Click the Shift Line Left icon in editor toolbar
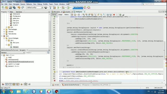The height and width of the screenshot is (94, 167). pyautogui.click(x=108, y=15)
